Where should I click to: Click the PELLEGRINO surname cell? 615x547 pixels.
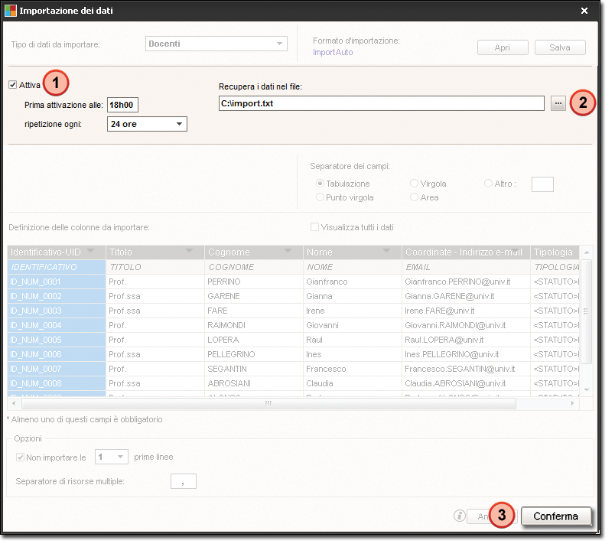click(x=254, y=354)
